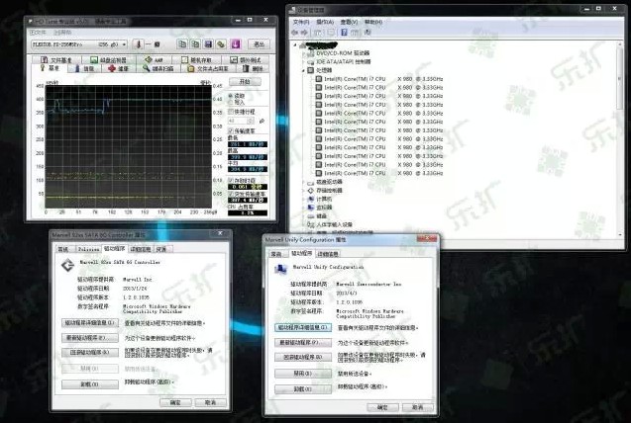Click 更新驱动程序 in Marvell 92xx dialog

(90, 338)
